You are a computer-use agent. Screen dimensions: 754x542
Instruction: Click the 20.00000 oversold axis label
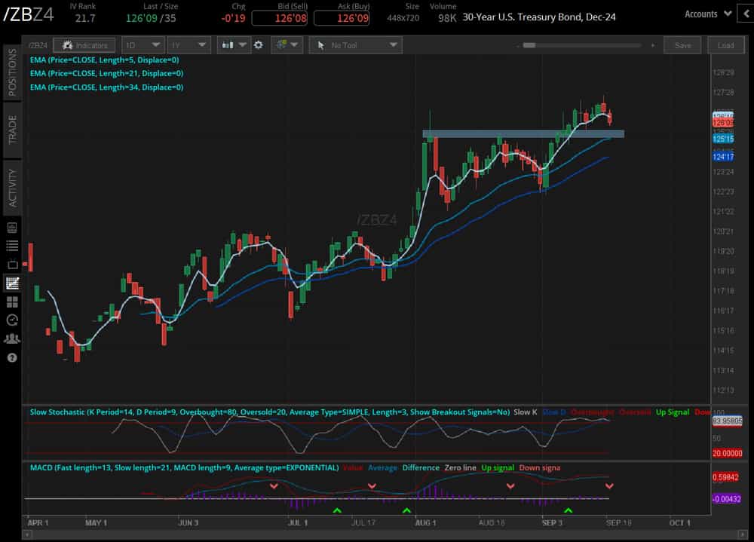pyautogui.click(x=727, y=453)
